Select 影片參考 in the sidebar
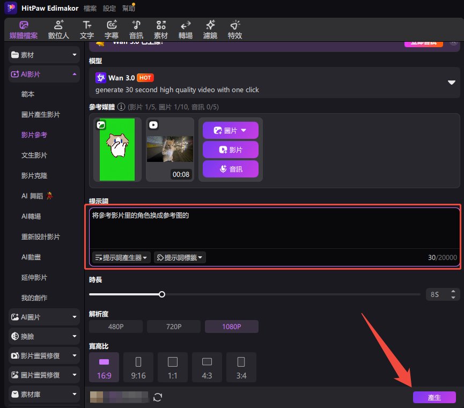Viewport: 464px width, 408px height. pos(34,135)
